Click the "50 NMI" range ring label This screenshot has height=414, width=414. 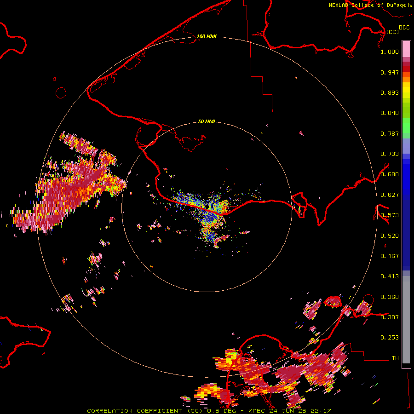tap(207, 121)
